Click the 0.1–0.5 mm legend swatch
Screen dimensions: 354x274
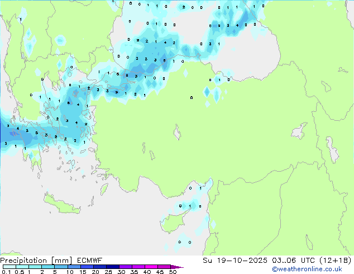9,267
